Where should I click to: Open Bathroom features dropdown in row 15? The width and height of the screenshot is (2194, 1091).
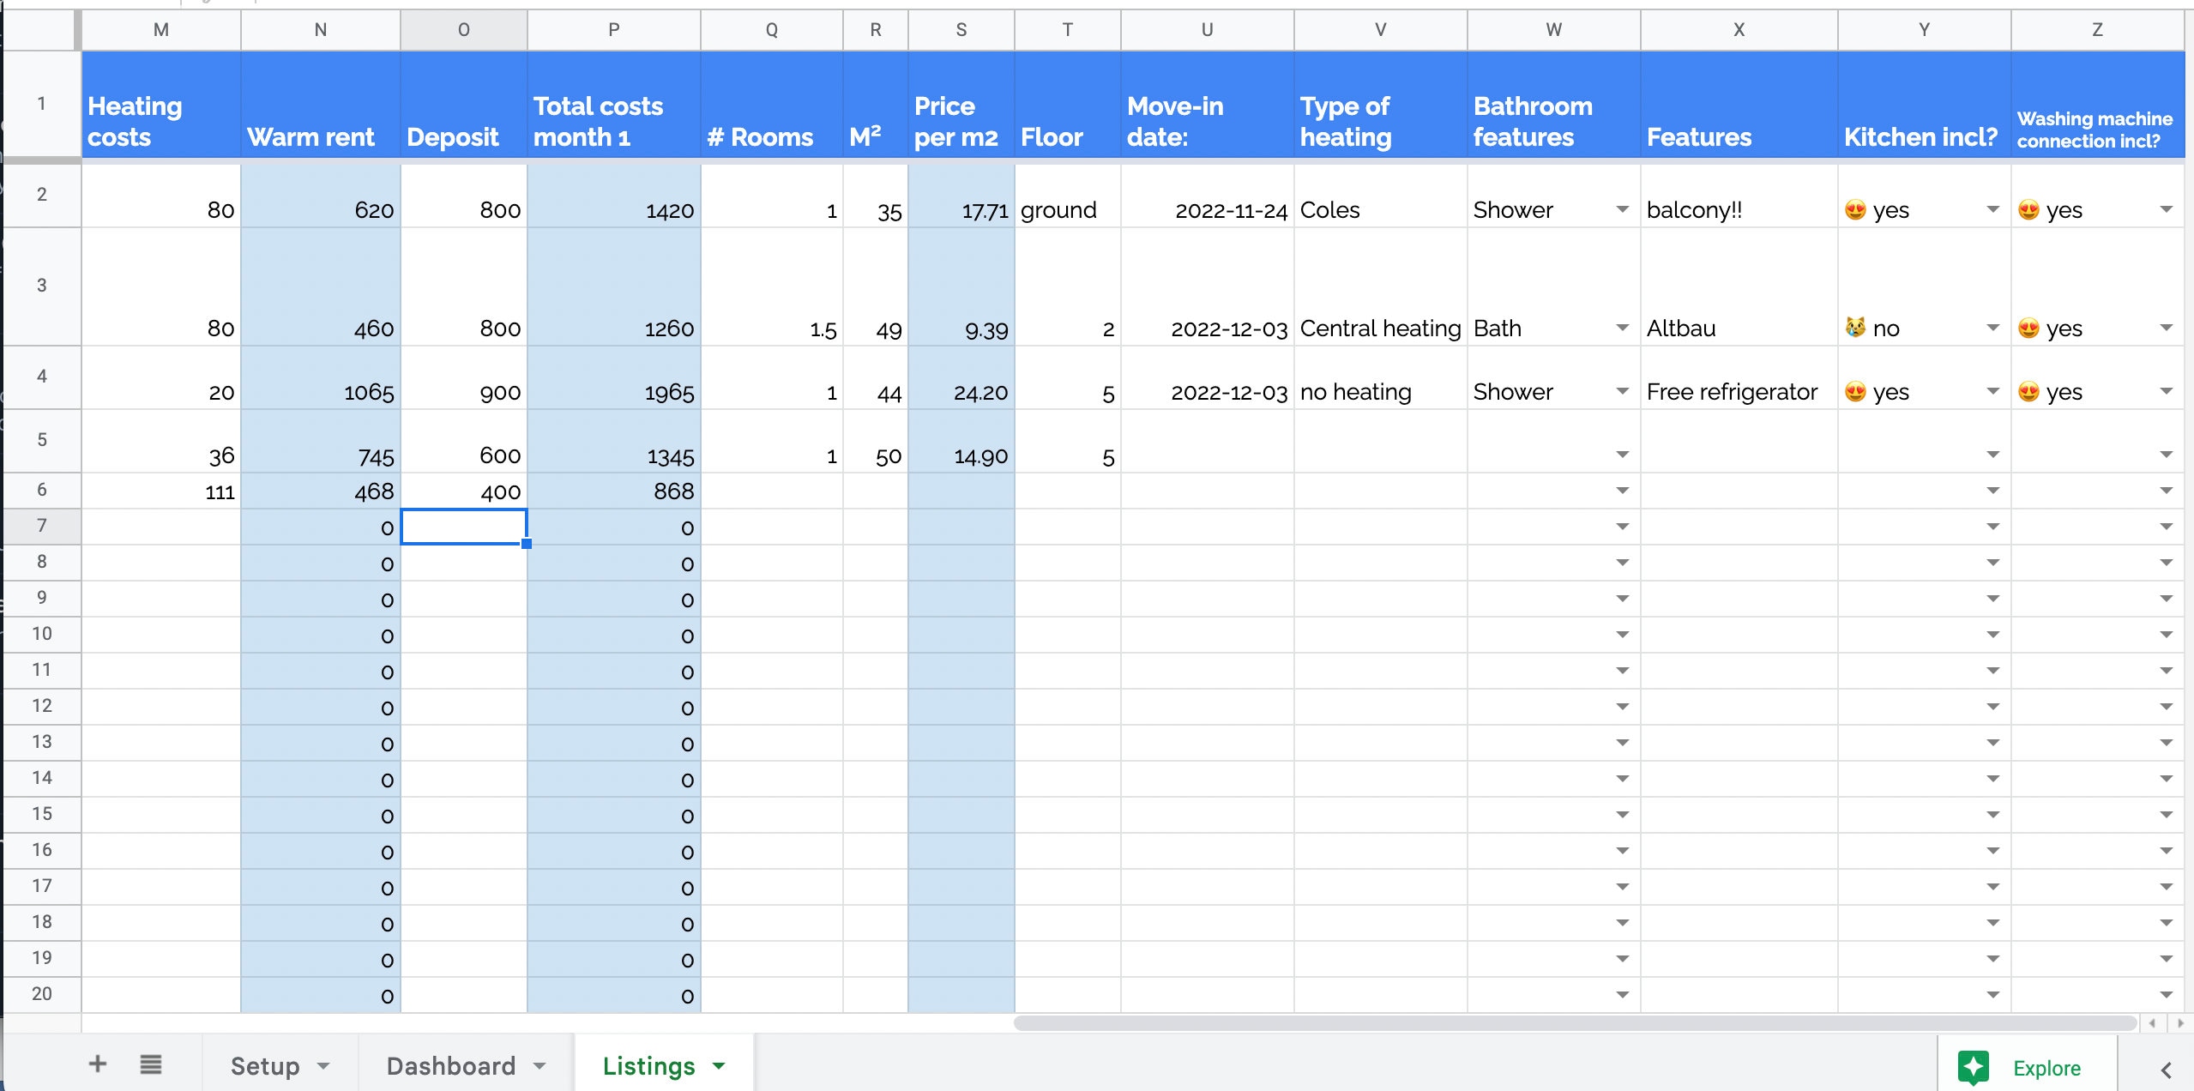1622,815
